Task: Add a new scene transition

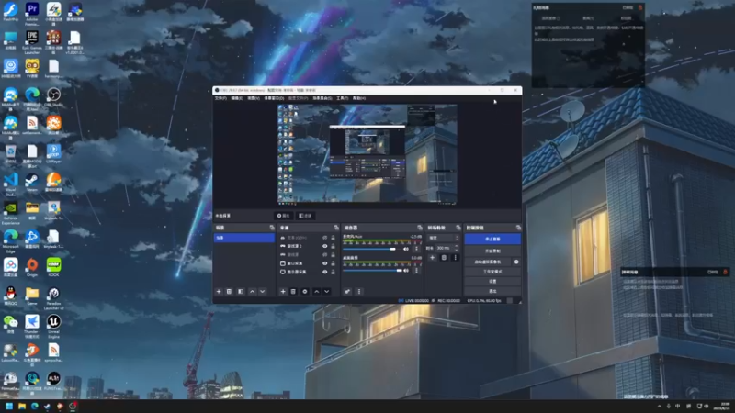Action: [432, 258]
